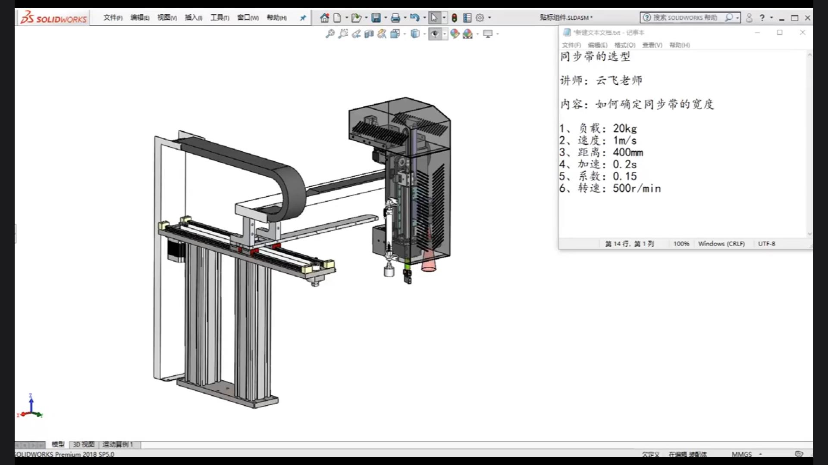This screenshot has width=828, height=465.
Task: Open Edit Appearance color sphere
Action: pos(455,34)
